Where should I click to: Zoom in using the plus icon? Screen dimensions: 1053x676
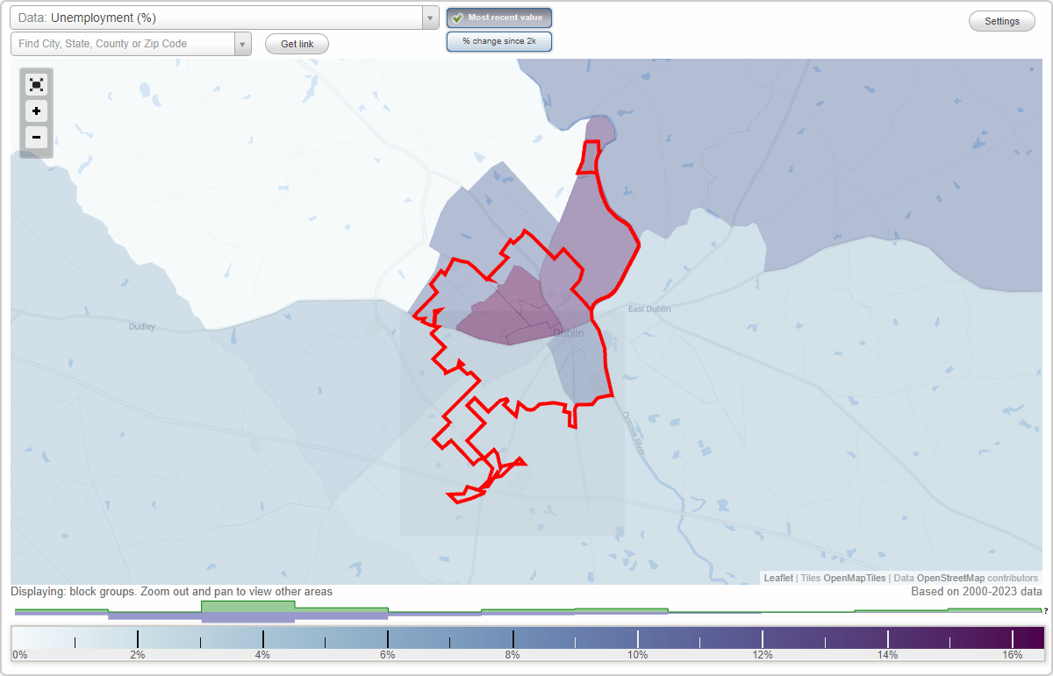36,110
